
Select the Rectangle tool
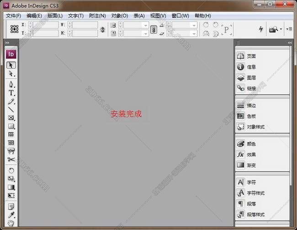point(11,126)
